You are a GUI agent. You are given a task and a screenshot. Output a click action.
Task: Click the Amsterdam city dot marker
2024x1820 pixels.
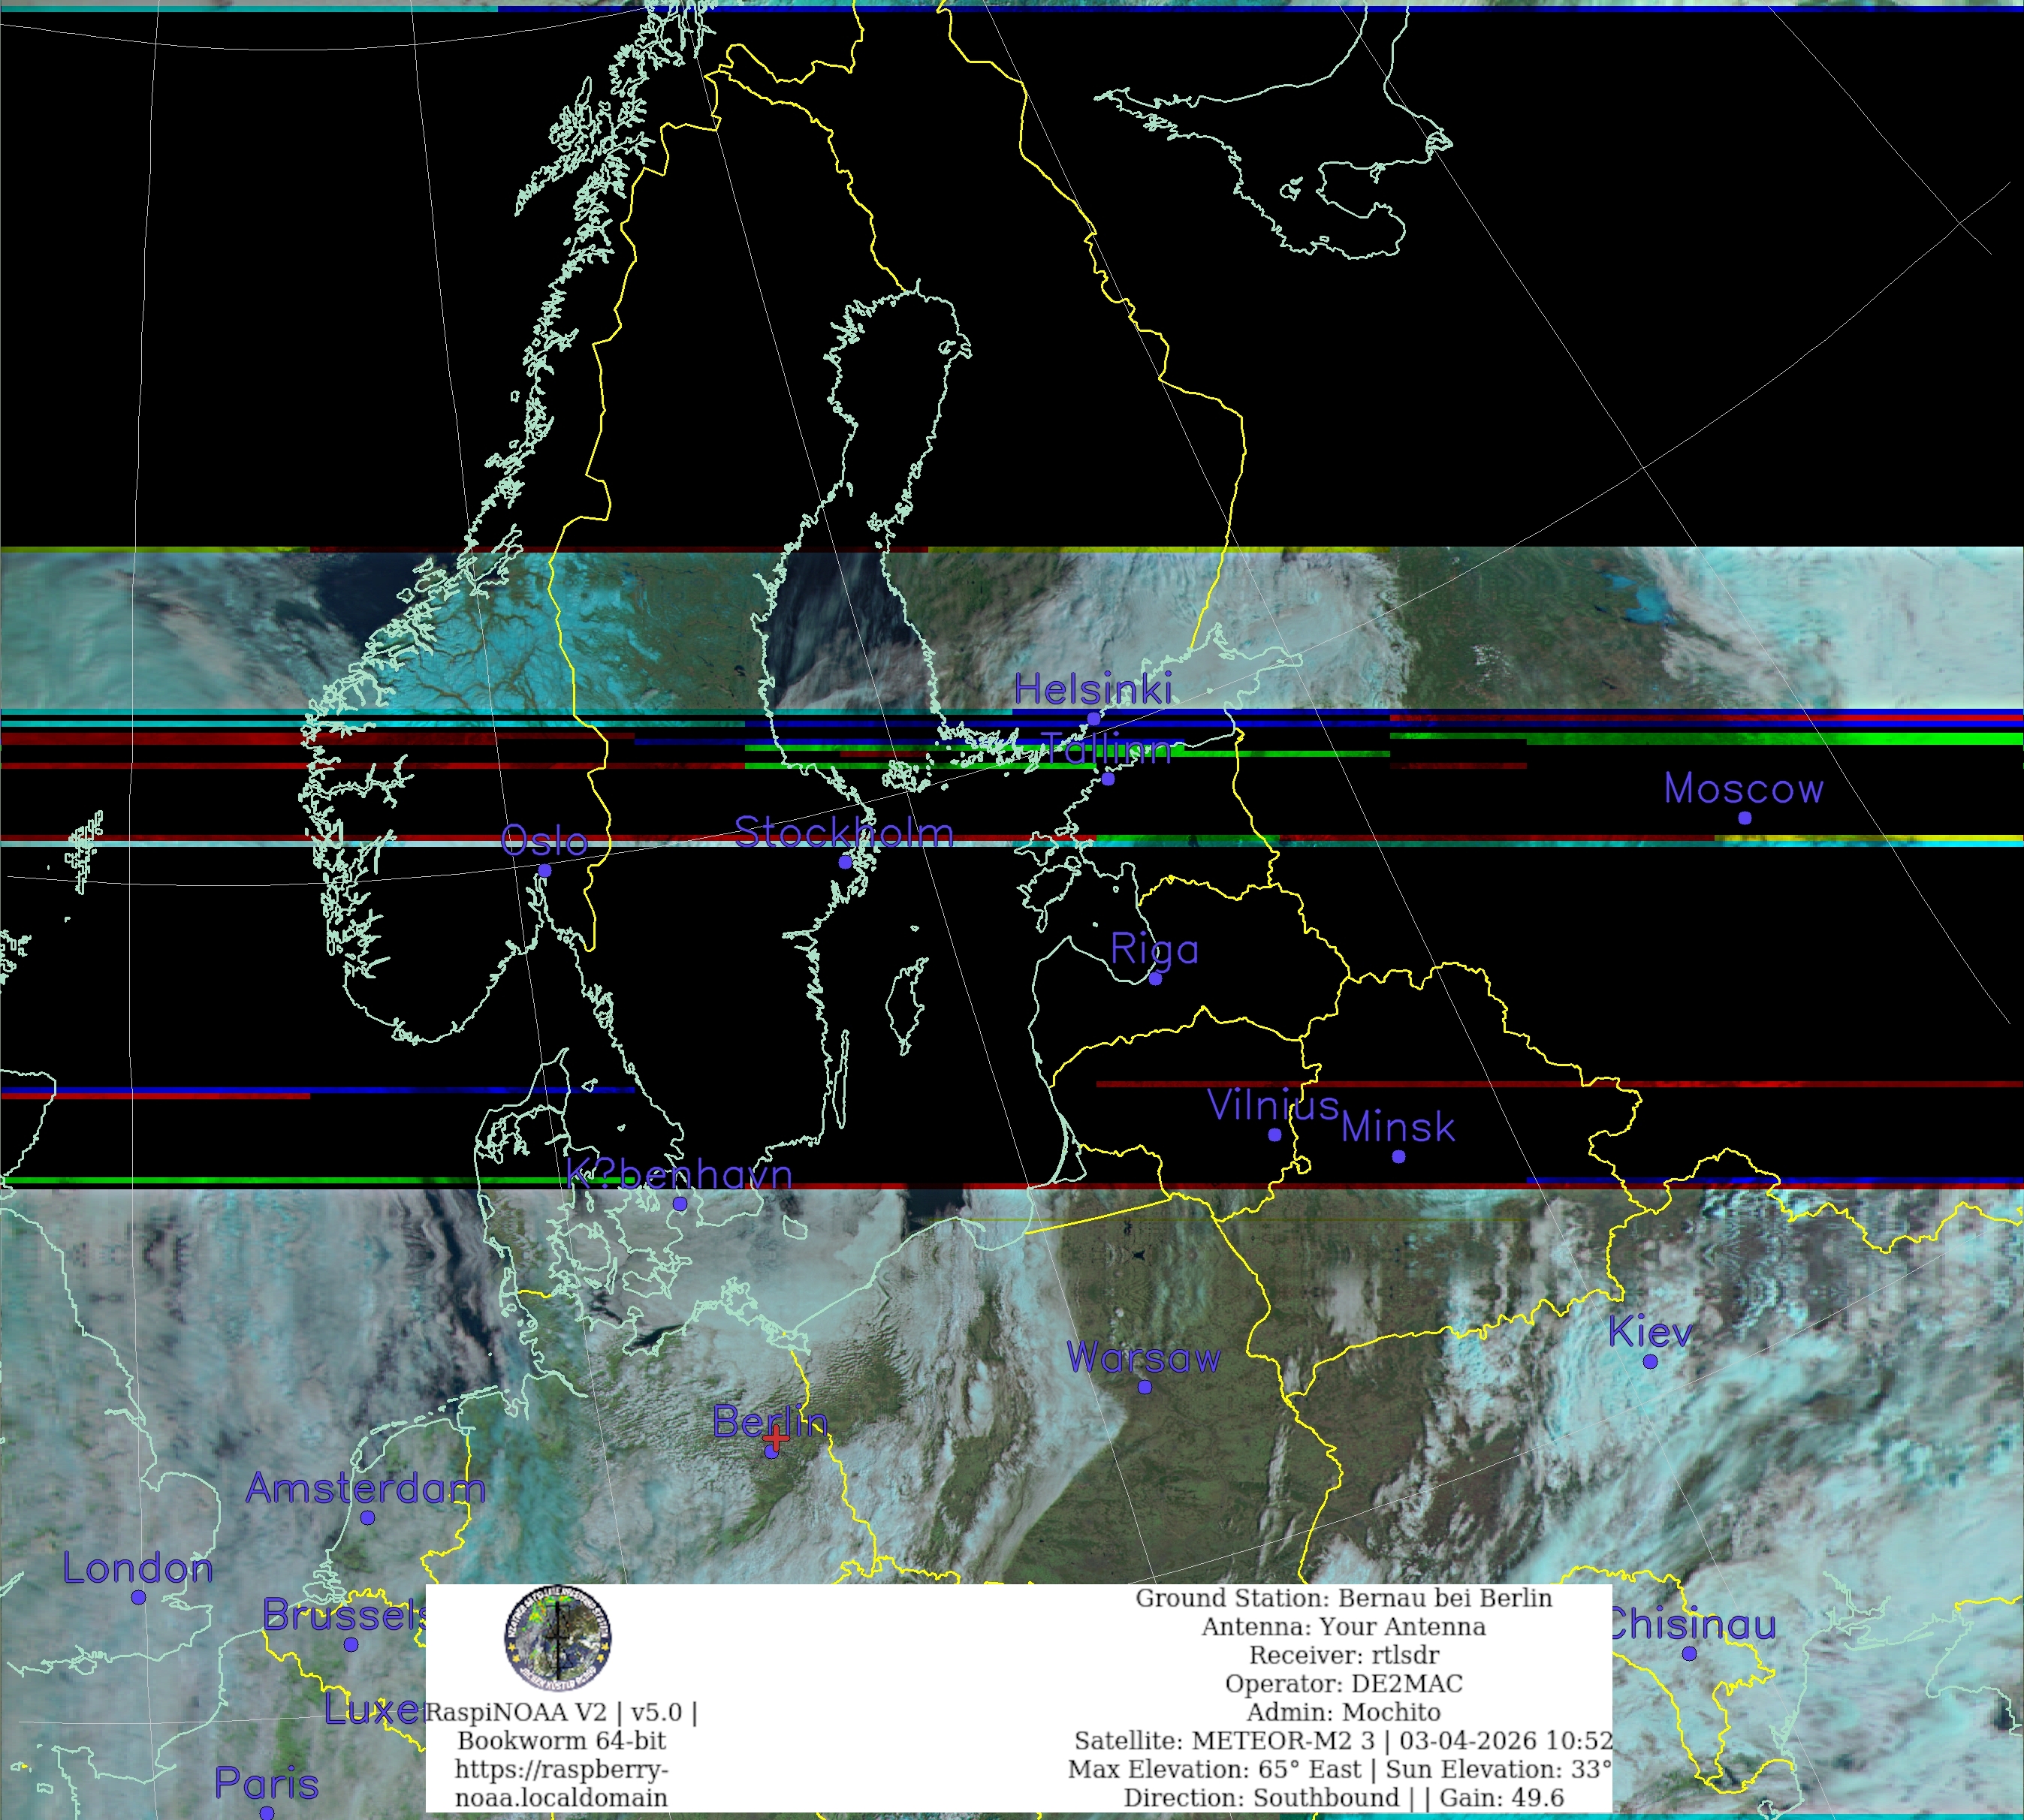pos(367,1518)
